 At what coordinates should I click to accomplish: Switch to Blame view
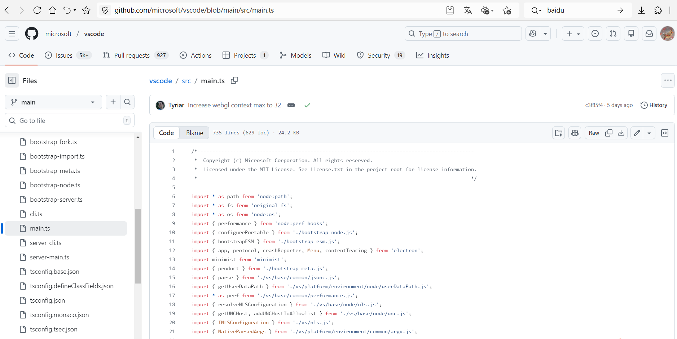point(195,133)
